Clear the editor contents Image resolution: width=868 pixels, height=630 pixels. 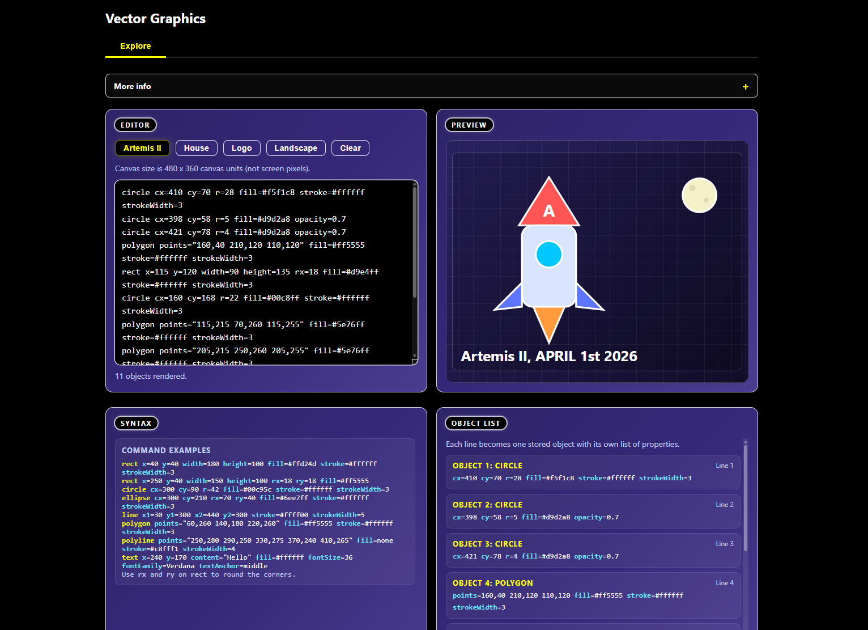350,148
